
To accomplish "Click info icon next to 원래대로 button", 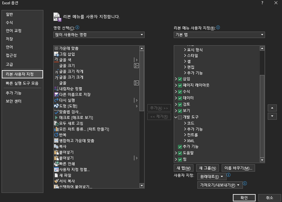I will point(228,175).
